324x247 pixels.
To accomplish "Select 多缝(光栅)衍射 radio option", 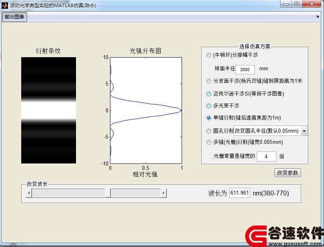I will click(x=209, y=142).
